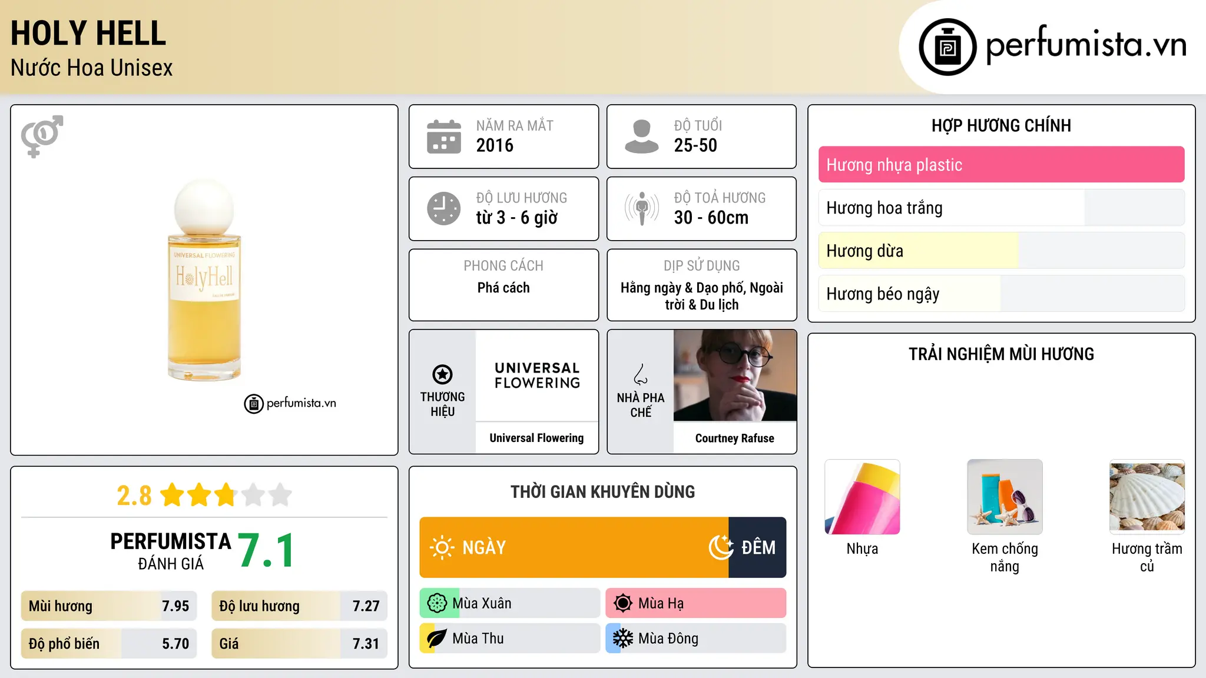Click the 2.8 user rating number

point(134,496)
